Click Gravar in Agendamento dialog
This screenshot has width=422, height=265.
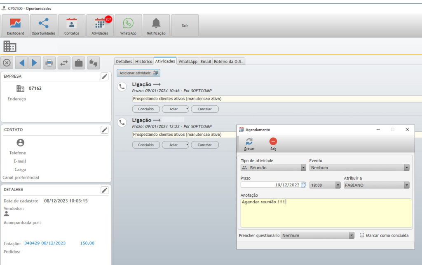[249, 144]
